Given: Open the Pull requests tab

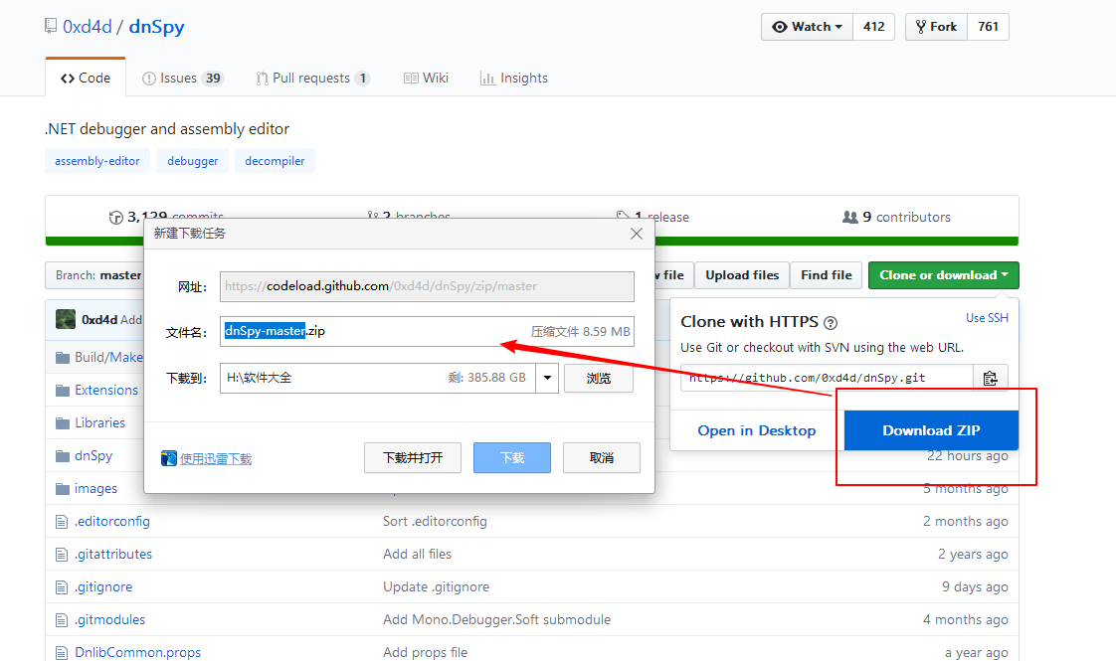Looking at the screenshot, I should [x=313, y=79].
